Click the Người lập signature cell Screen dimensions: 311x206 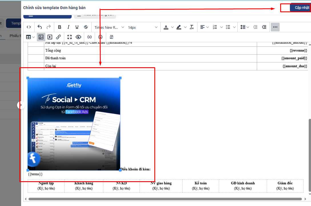[46, 186]
